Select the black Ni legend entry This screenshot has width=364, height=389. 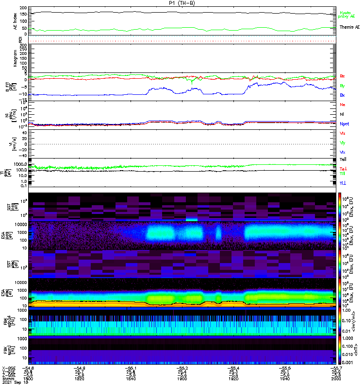[342, 114]
